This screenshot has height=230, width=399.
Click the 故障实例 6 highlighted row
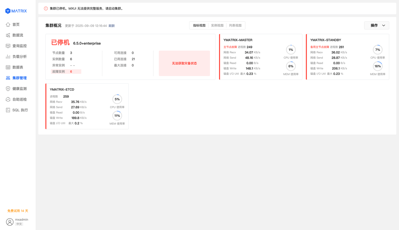(66, 72)
